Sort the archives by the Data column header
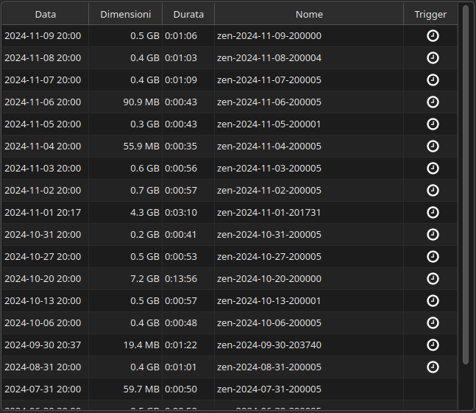The image size is (476, 413). [46, 14]
